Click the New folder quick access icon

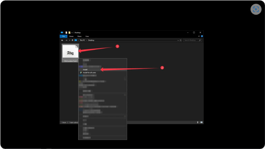pos(69,33)
